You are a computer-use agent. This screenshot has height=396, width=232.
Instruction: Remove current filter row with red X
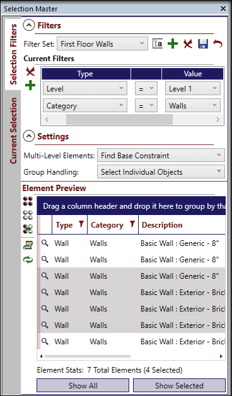[x=30, y=72]
